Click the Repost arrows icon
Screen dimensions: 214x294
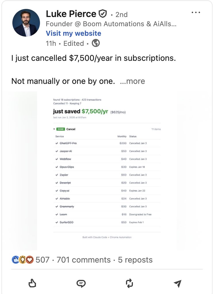[x=129, y=283]
